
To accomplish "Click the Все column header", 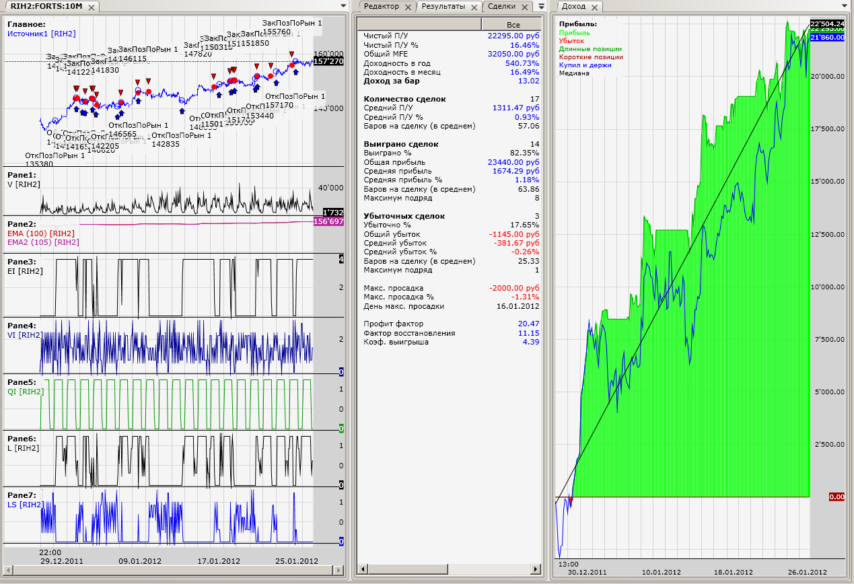I will 513,25.
